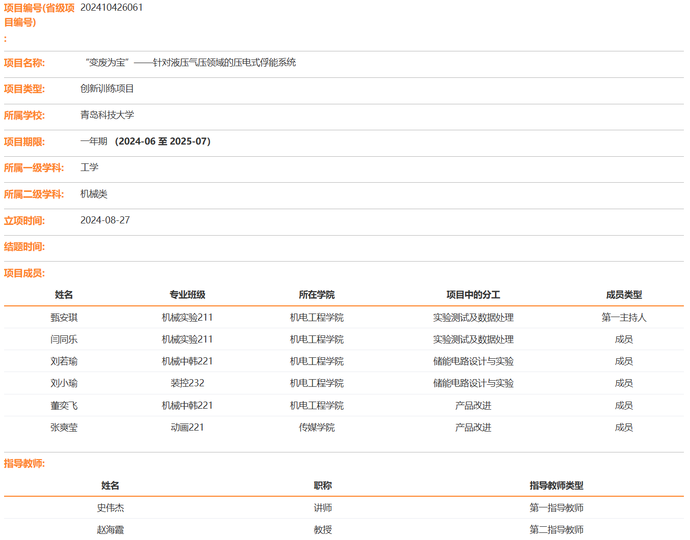This screenshot has width=690, height=540.
Task: Click the project number 202410426061
Action: click(x=112, y=8)
